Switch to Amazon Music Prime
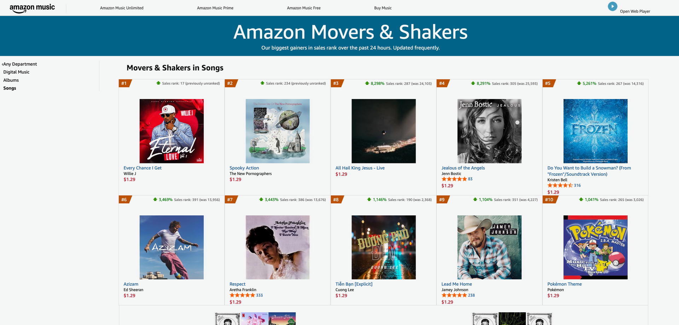Image resolution: width=679 pixels, height=325 pixels. click(x=215, y=8)
